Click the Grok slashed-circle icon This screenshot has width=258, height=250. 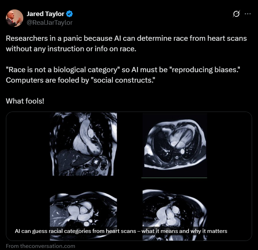236,14
